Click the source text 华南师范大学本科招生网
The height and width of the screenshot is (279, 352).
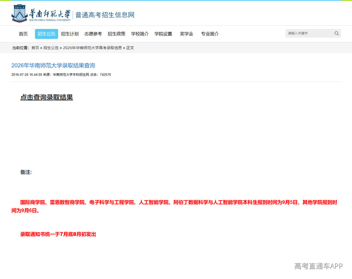coord(71,75)
